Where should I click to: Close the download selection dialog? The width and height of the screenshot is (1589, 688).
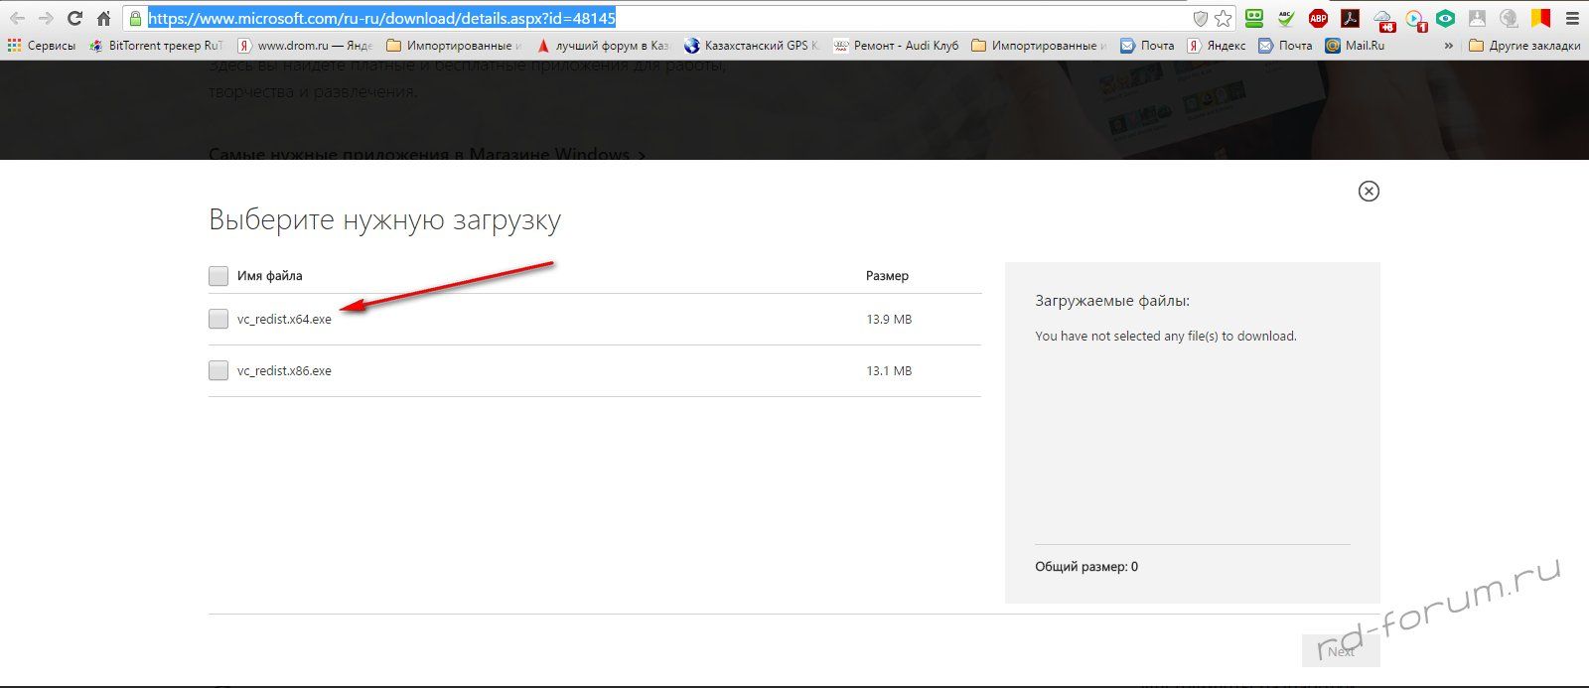coord(1369,191)
